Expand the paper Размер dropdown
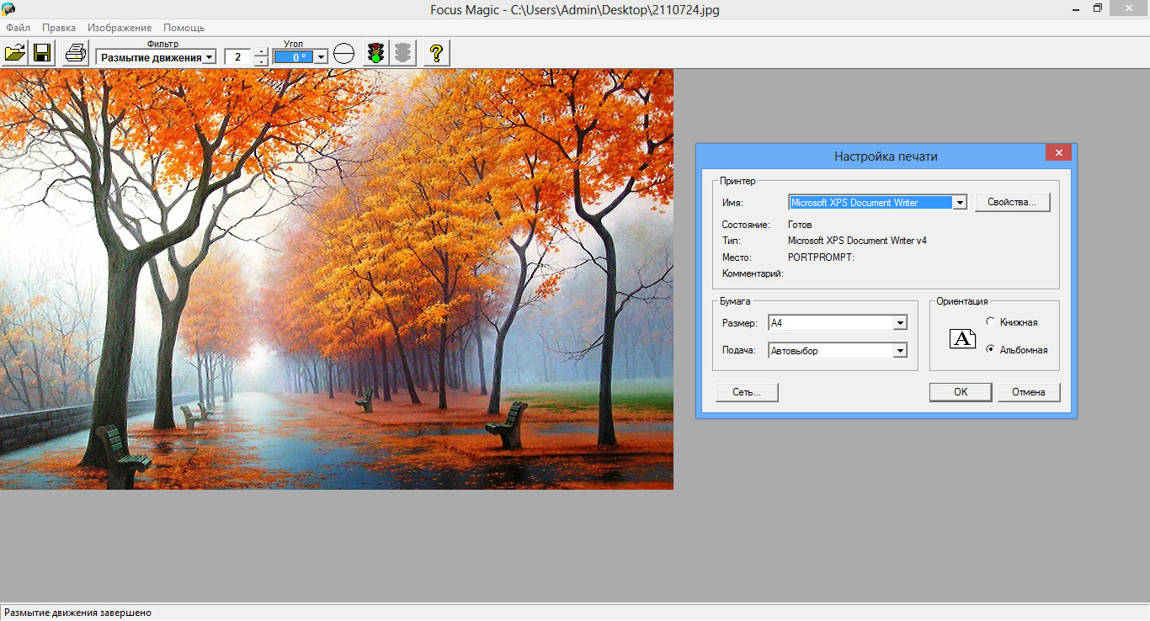Viewport: 1150px width, 621px height. (900, 323)
